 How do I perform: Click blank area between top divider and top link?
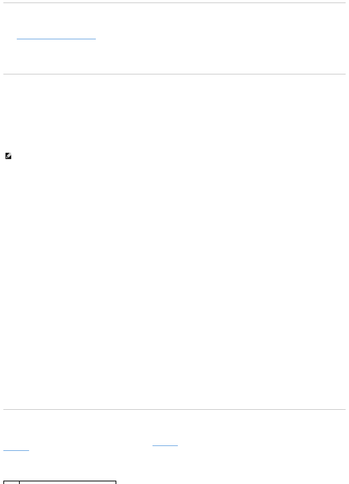coord(174,19)
